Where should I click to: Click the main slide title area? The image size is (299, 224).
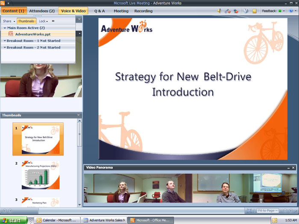tap(183, 84)
